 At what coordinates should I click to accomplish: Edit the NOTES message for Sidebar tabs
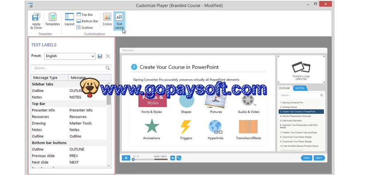[x=76, y=97]
